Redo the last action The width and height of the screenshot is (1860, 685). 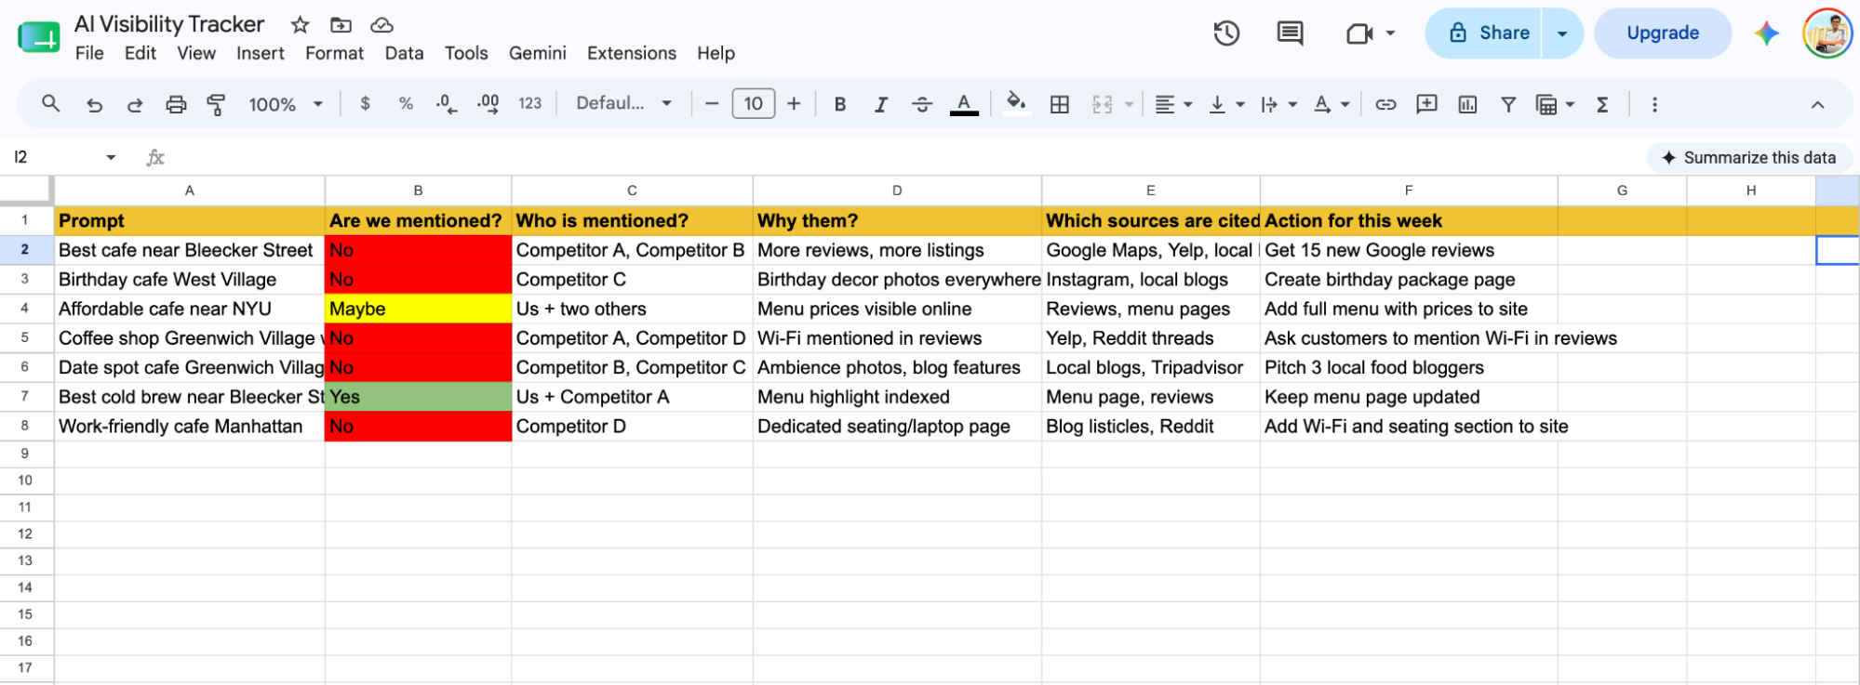click(x=135, y=104)
